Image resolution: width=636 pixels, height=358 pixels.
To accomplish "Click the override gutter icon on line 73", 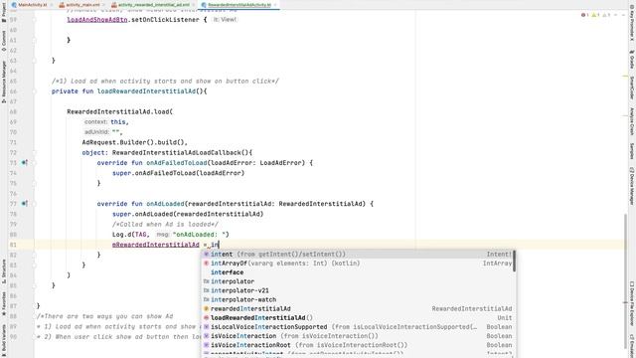I will [x=24, y=163].
